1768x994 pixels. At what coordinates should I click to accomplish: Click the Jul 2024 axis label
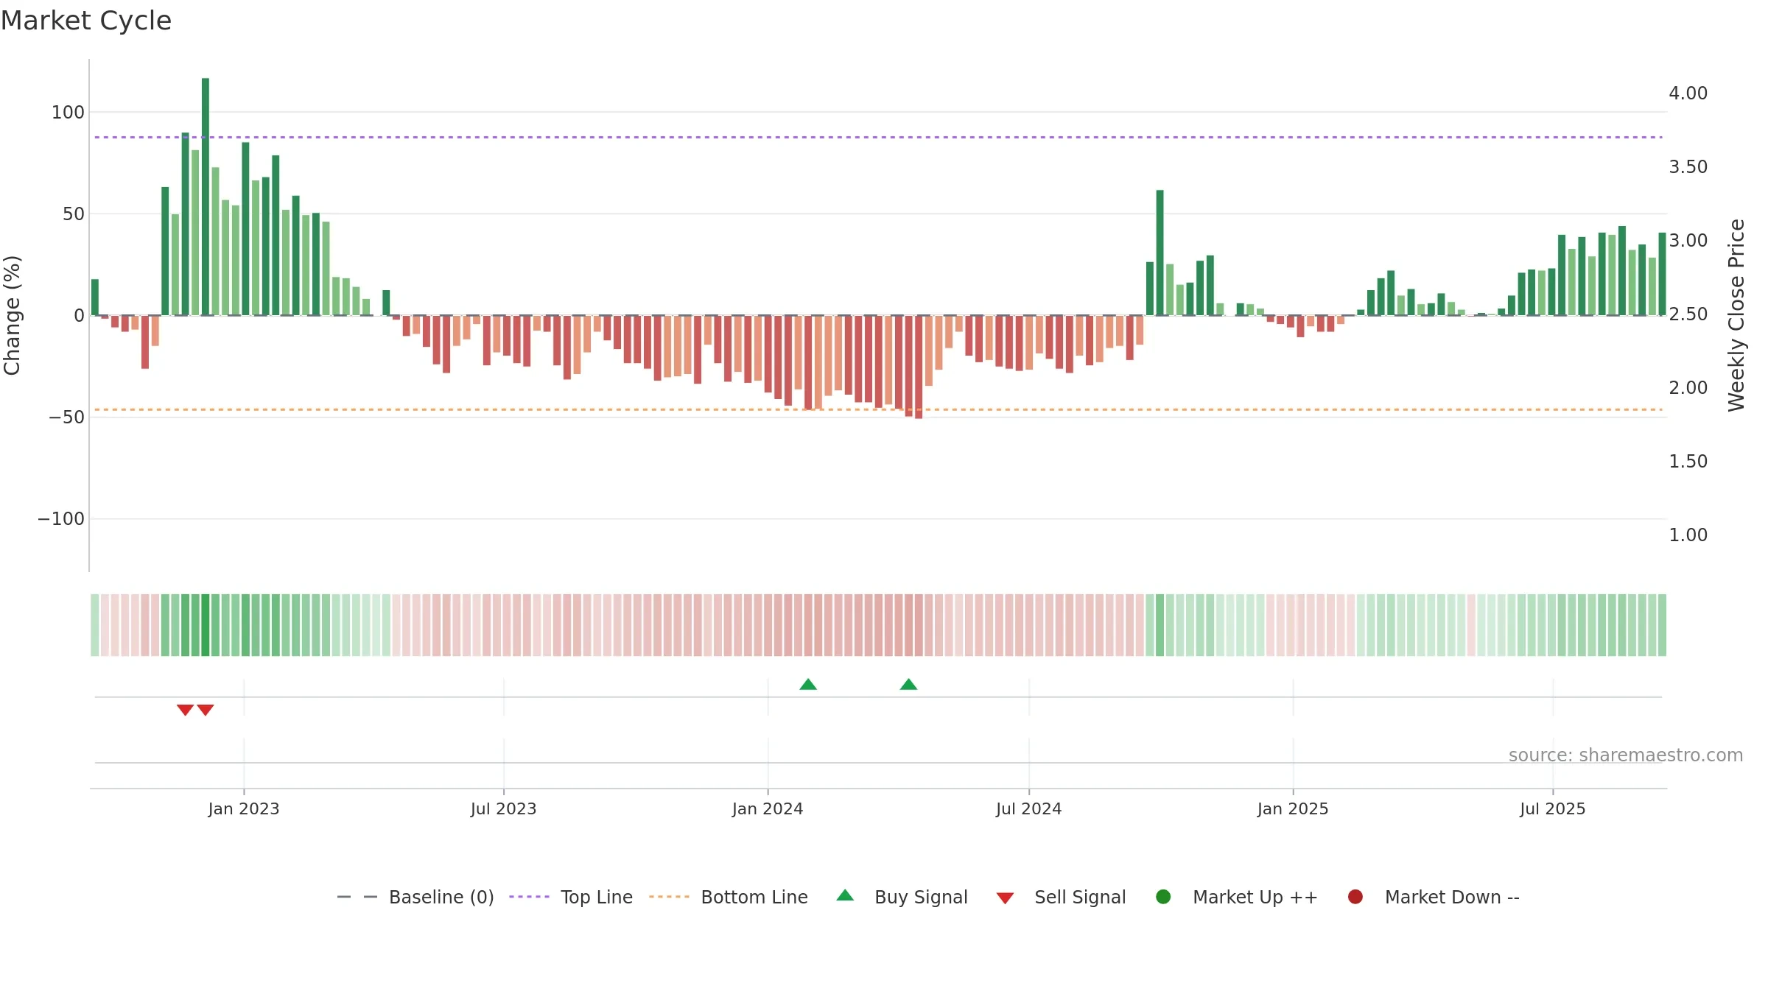pos(1029,808)
